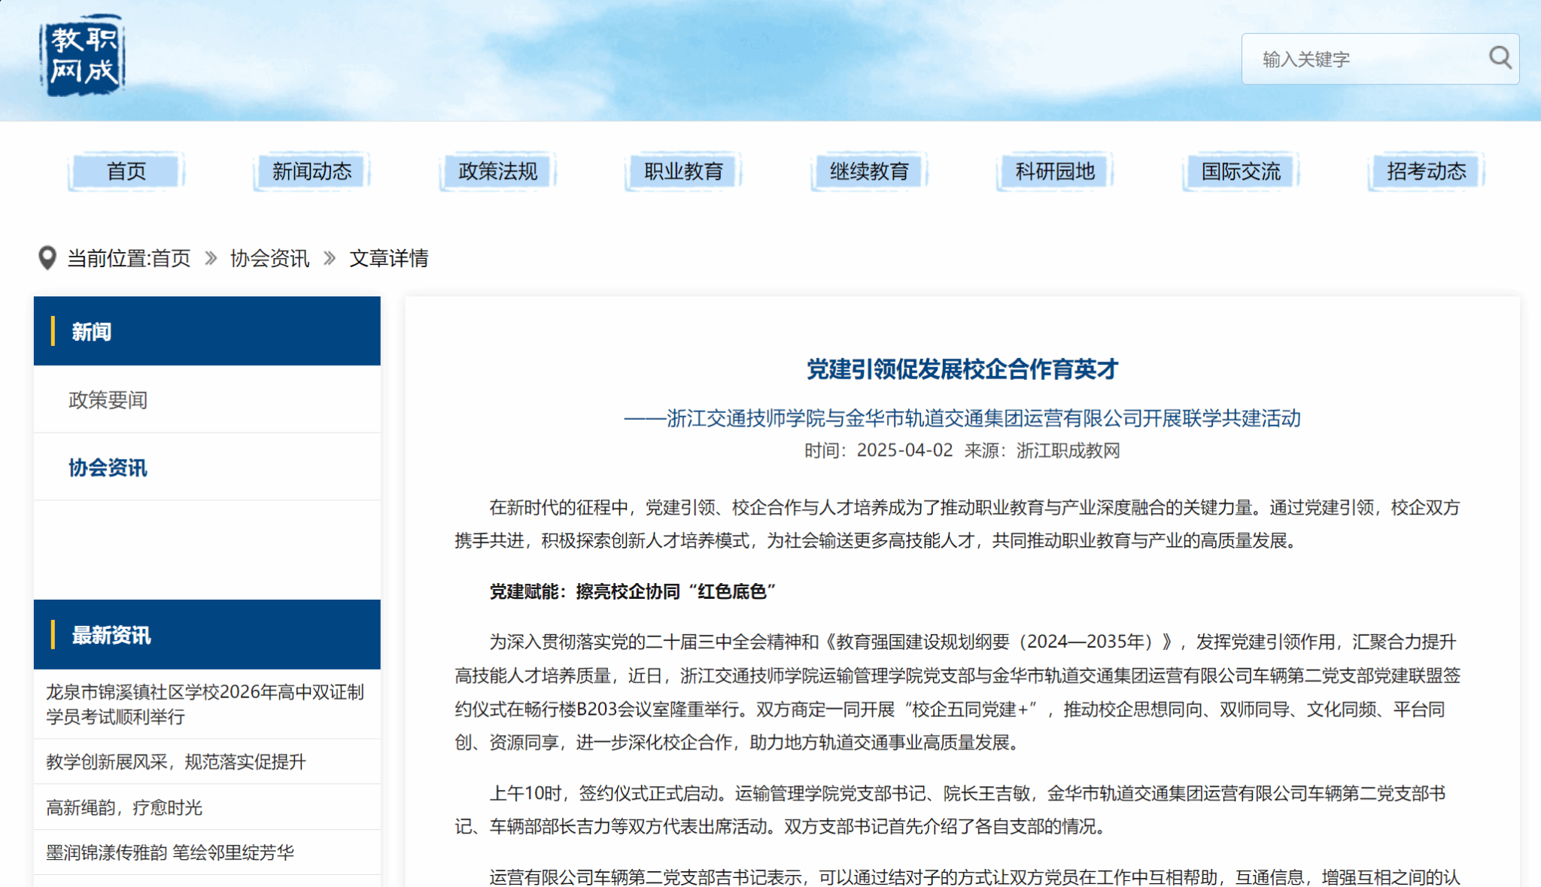Image resolution: width=1541 pixels, height=887 pixels.
Task: Click 首页 in the breadcrumb
Action: [x=171, y=259]
